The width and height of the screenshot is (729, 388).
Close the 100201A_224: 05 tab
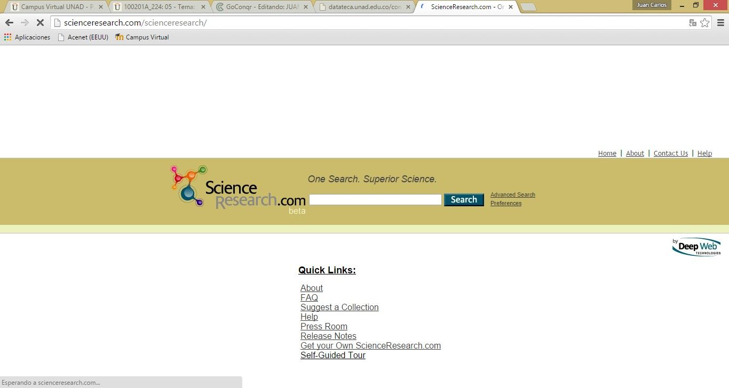(203, 7)
